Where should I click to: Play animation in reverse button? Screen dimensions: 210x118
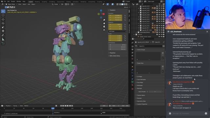point(66,106)
